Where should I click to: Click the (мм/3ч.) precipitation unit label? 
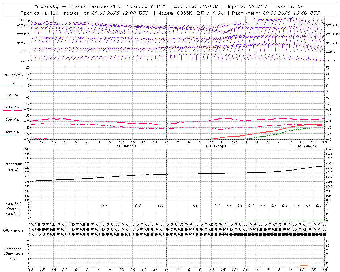14,204
